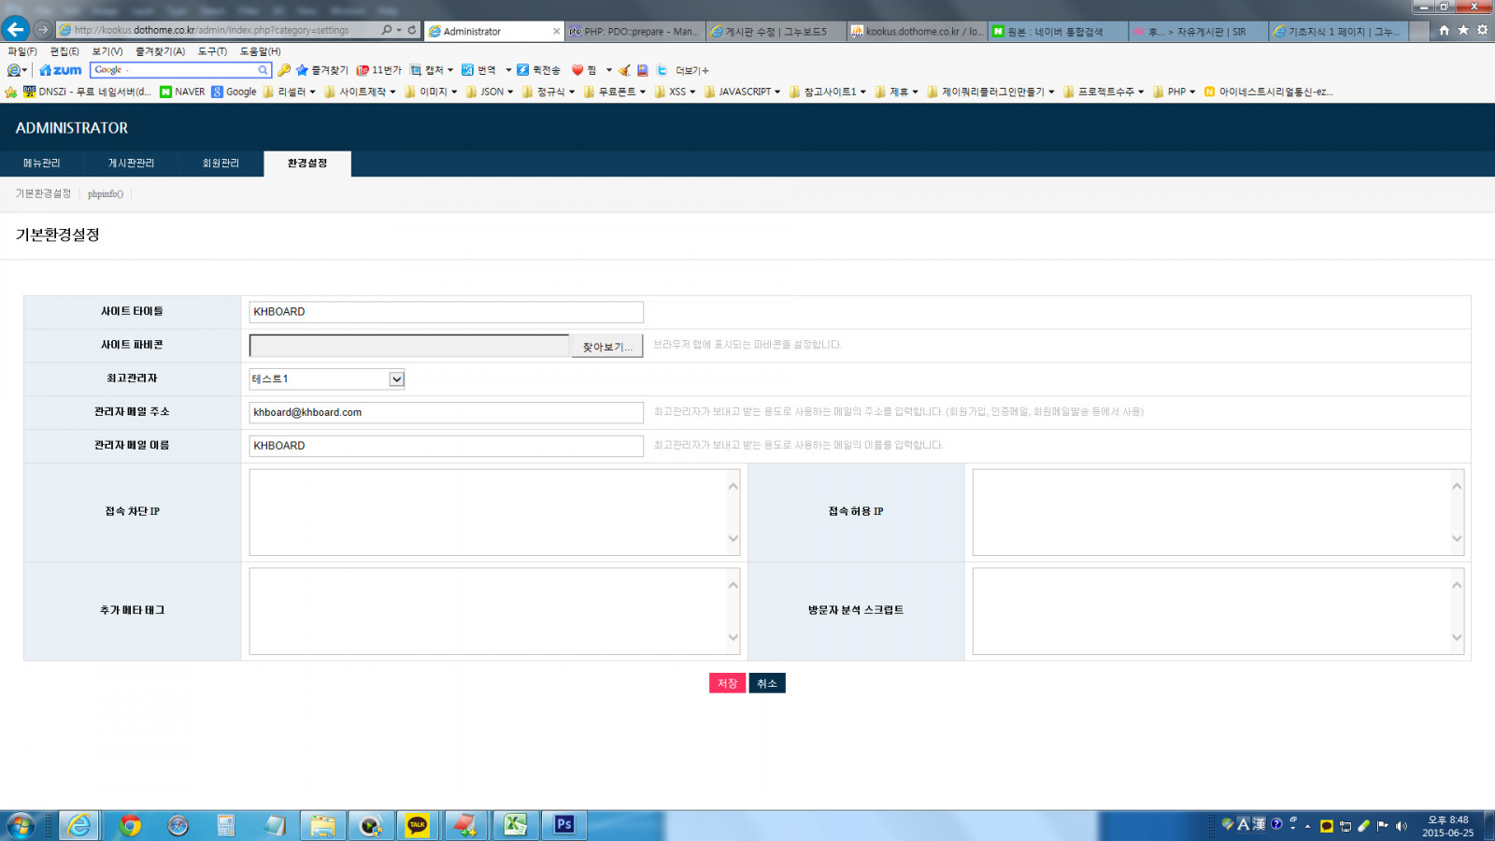Open the 즐겨찾기 star toolbar item

tap(322, 70)
